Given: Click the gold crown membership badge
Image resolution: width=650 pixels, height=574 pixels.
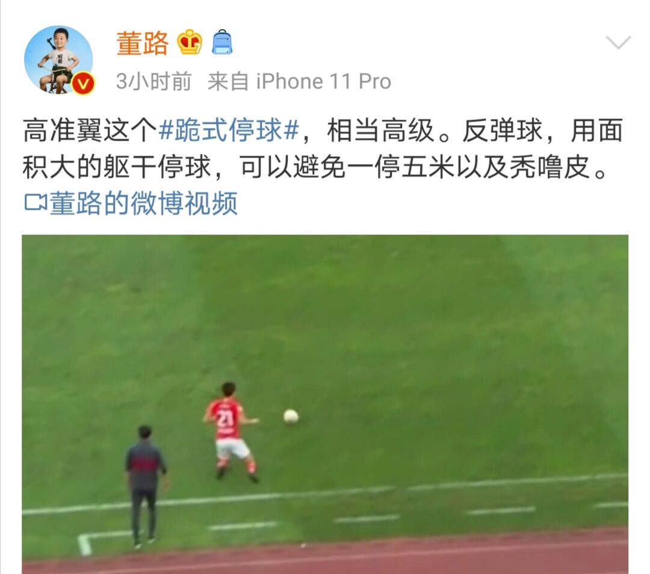Looking at the screenshot, I should tap(190, 42).
